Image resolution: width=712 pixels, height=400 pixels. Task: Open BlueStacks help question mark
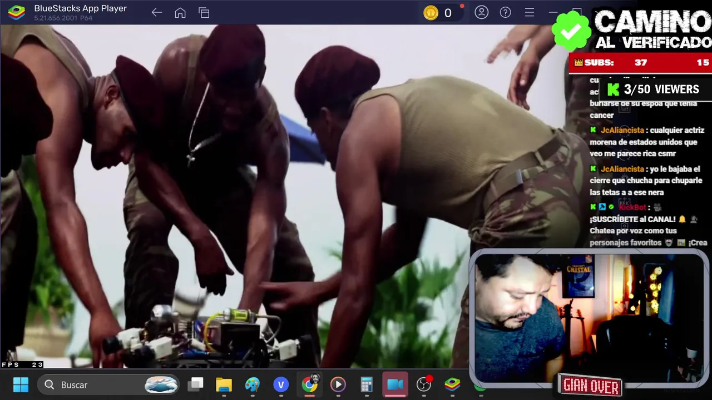coord(506,12)
